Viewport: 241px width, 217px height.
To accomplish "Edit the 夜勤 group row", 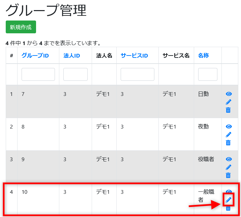I will 229,135.
